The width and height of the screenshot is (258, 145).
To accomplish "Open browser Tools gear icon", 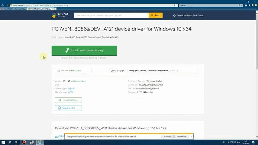I will (253, 5).
